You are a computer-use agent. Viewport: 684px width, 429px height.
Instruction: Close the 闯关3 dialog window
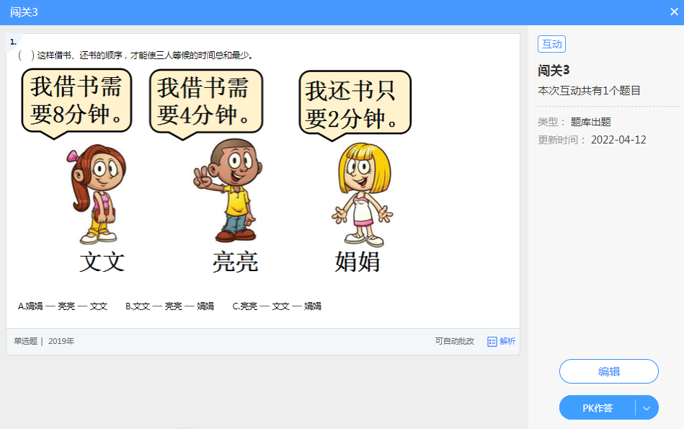tap(674, 12)
